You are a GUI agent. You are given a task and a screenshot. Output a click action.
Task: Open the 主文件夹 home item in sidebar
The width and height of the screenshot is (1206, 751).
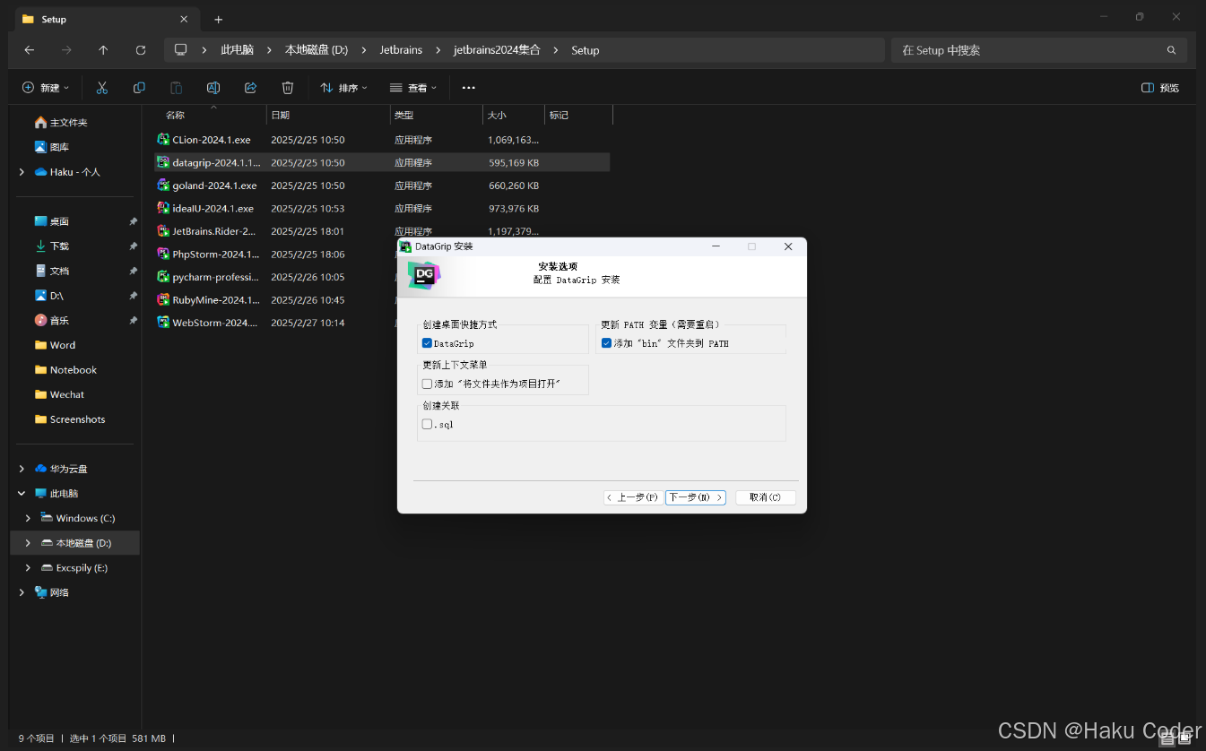[x=61, y=122]
